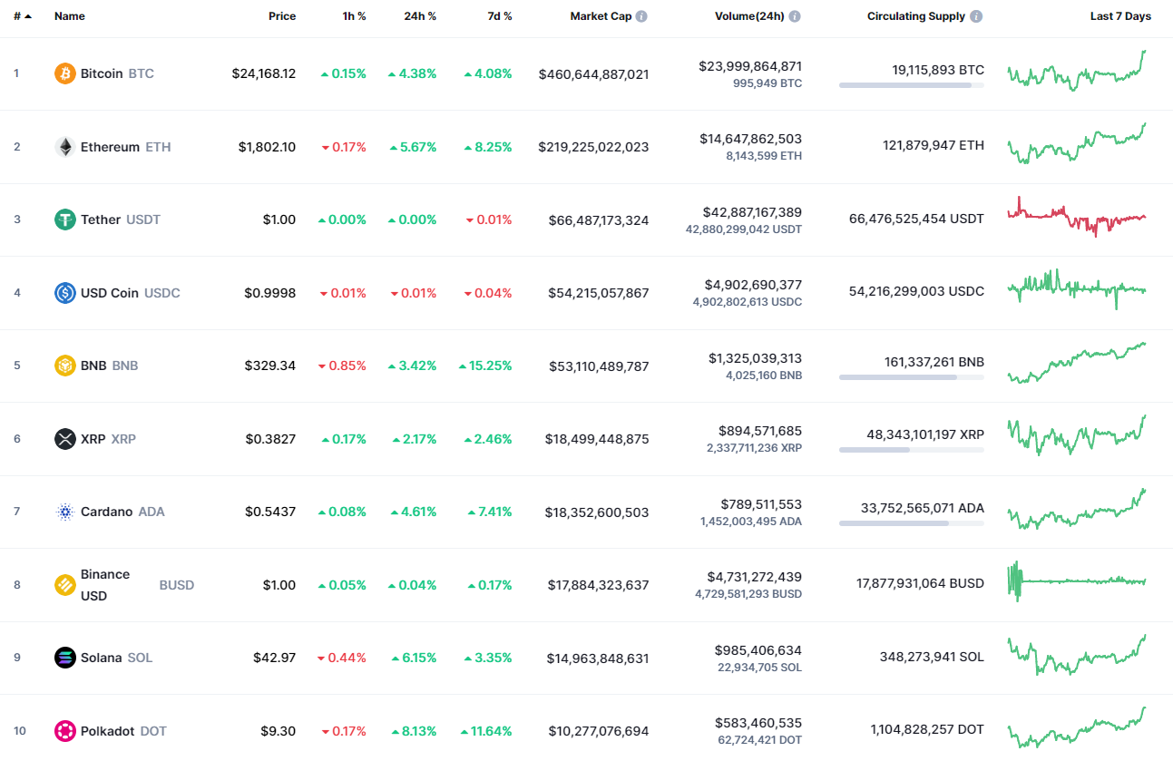Open the Bitcoin name link
1173x761 pixels.
pyautogui.click(x=103, y=73)
